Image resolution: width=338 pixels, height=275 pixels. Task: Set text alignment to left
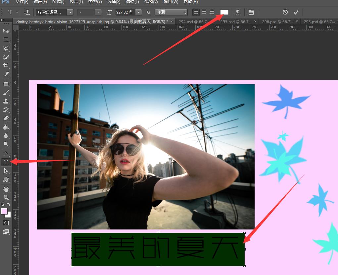[196, 12]
